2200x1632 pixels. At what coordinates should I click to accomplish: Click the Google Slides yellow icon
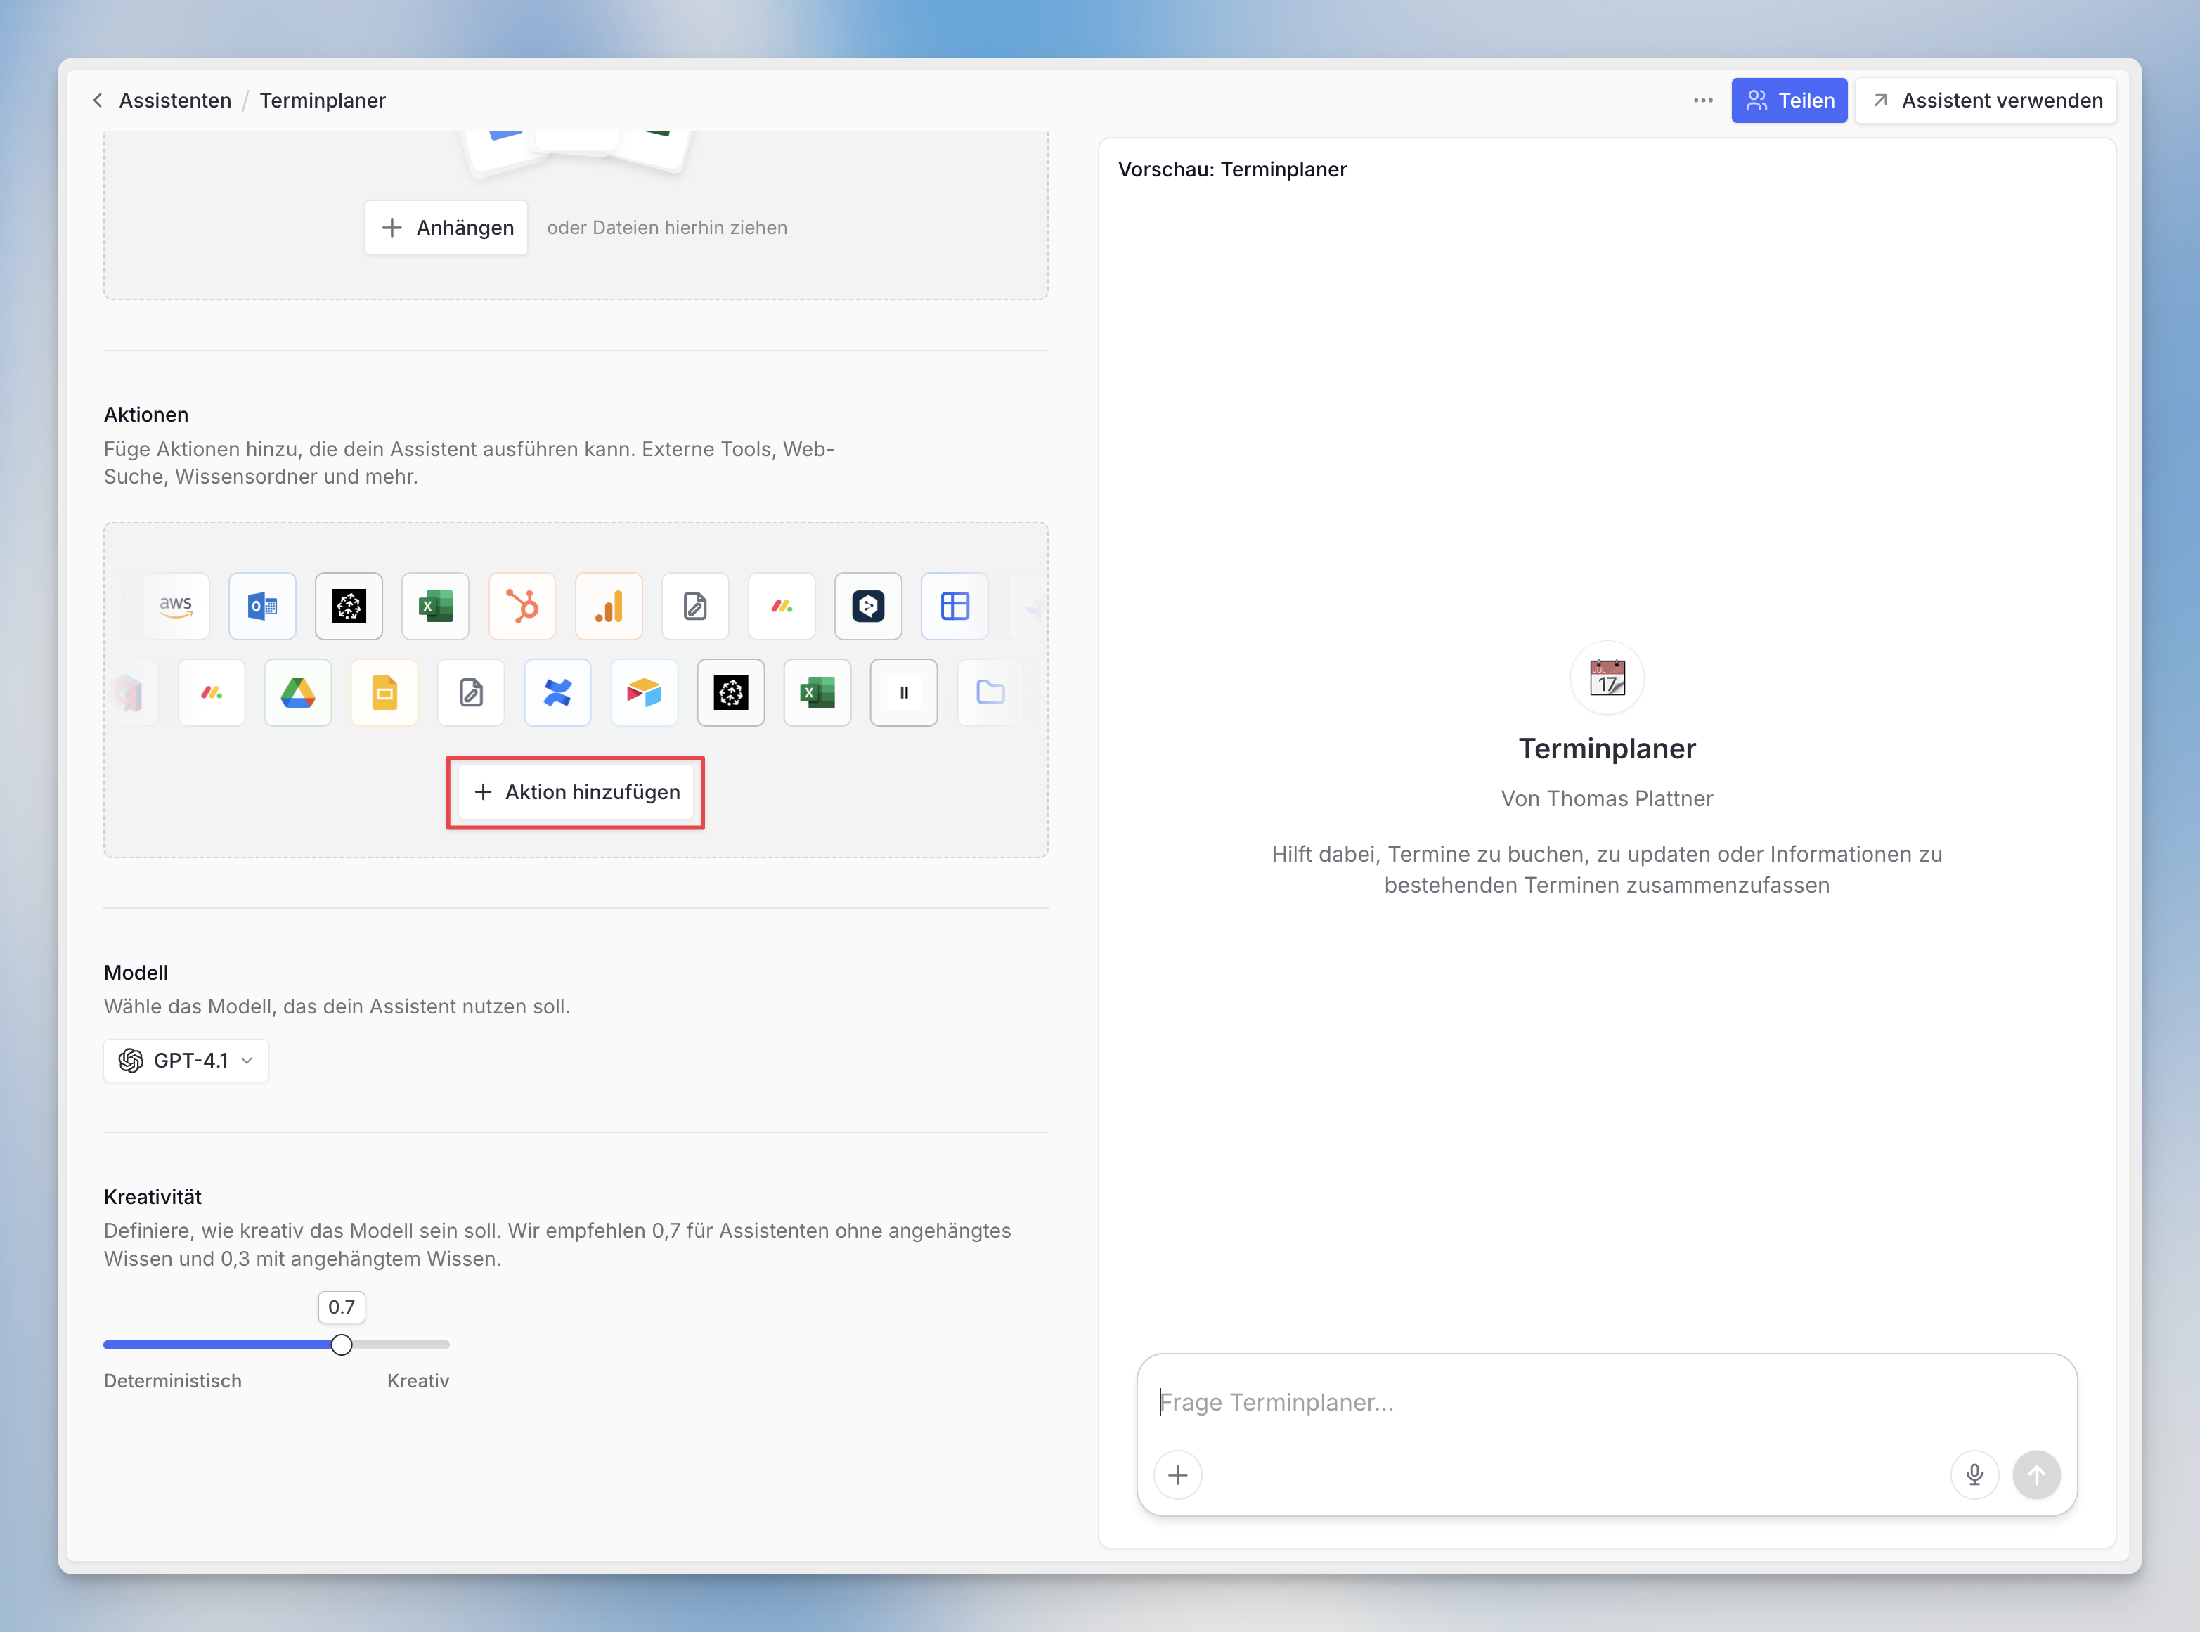point(384,692)
